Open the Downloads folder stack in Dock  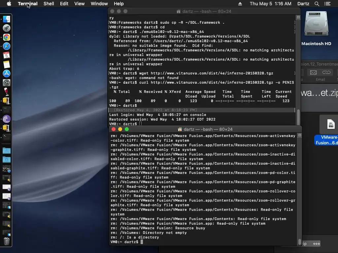(x=7, y=160)
